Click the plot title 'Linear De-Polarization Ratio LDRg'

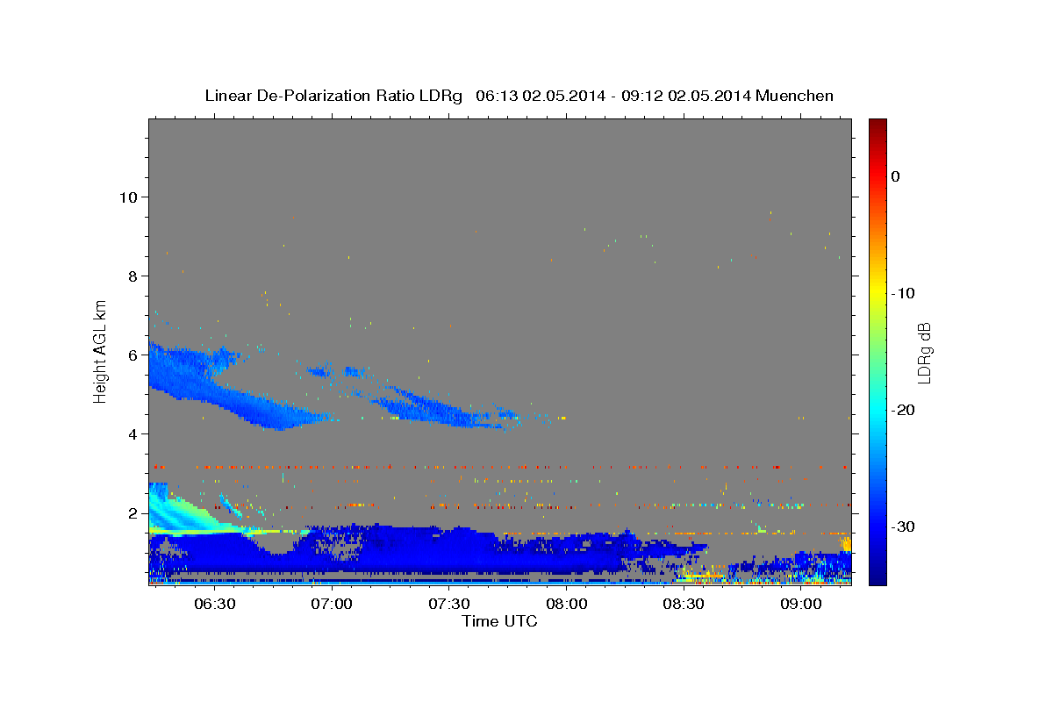point(333,95)
